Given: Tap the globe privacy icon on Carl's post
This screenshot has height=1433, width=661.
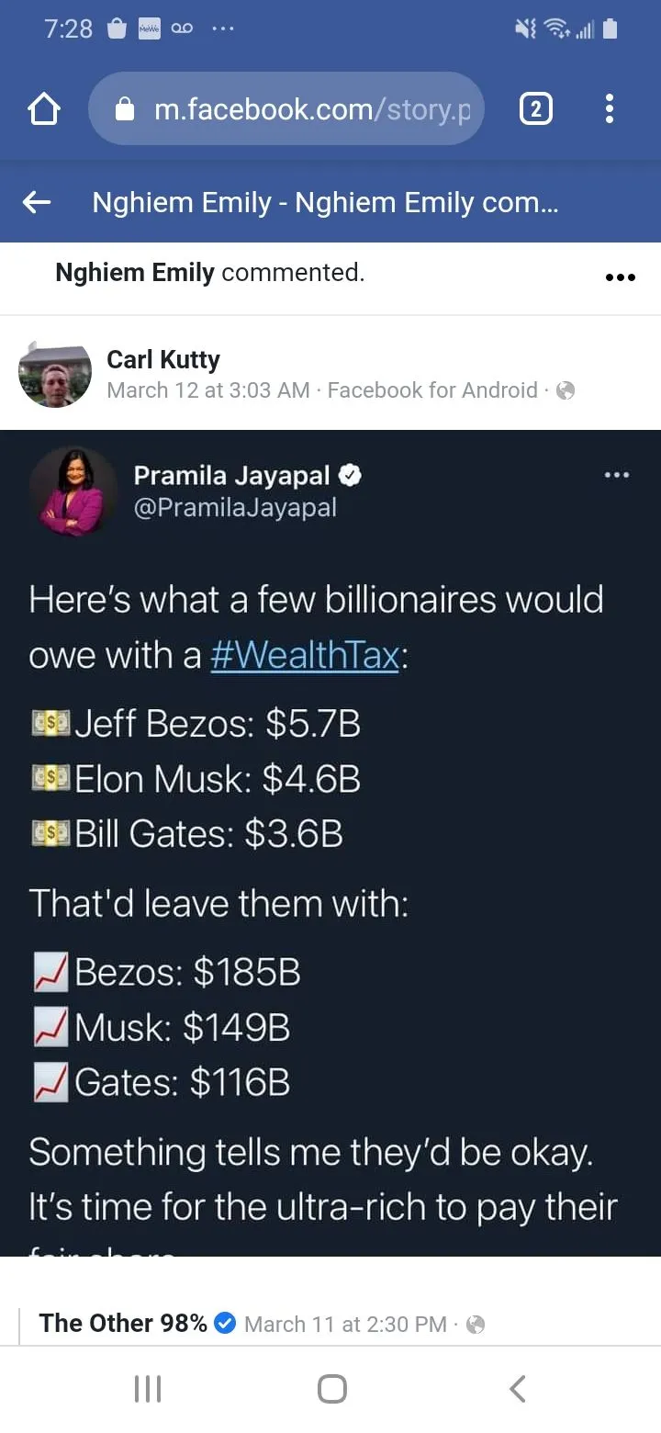Looking at the screenshot, I should [x=566, y=390].
